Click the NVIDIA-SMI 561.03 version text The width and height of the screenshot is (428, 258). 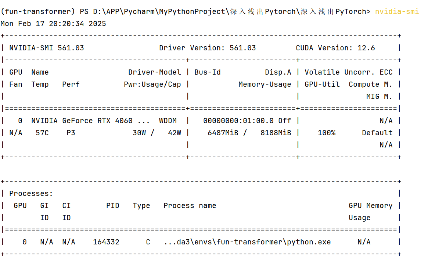click(47, 48)
